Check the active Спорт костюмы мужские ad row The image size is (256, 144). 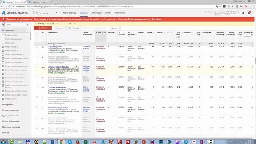click(x=36, y=87)
